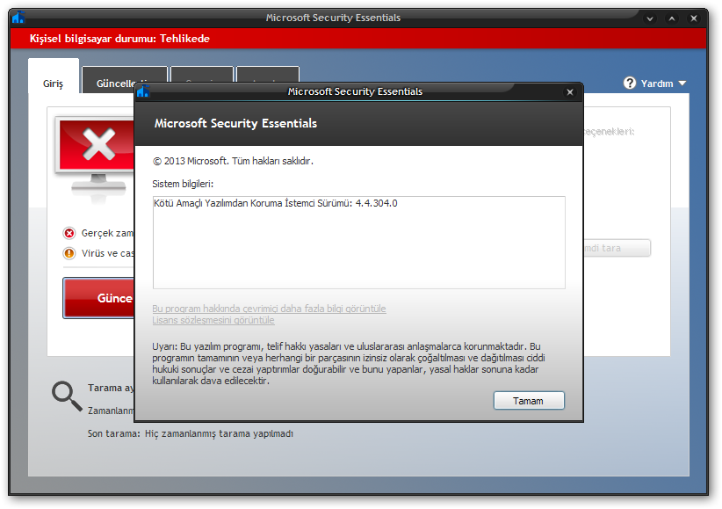Click red error icon beside Gerçek zamanlı
The width and height of the screenshot is (722, 509).
pyautogui.click(x=69, y=233)
